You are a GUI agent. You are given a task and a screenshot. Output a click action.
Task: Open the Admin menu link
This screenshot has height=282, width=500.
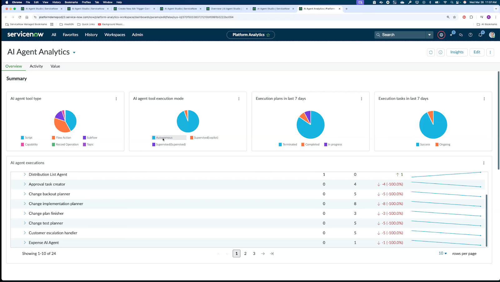pyautogui.click(x=137, y=35)
